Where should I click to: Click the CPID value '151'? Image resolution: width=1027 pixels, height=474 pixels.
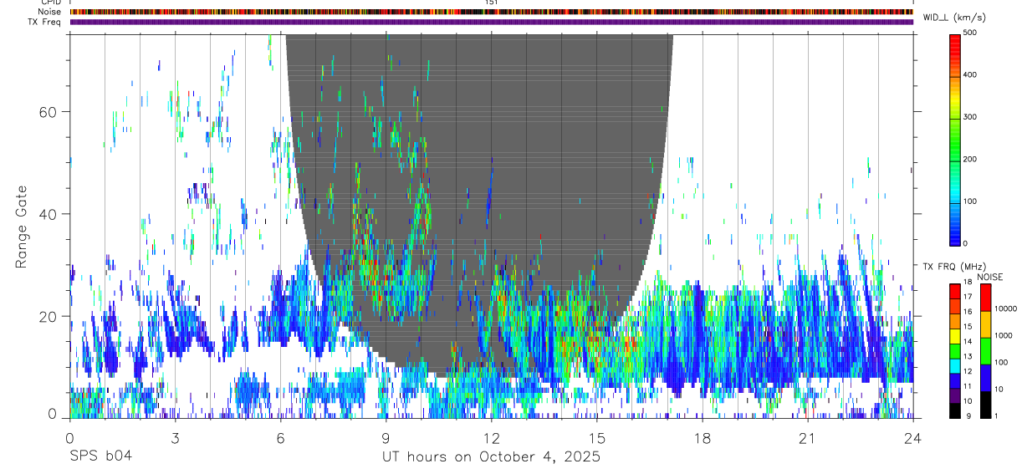[492, 3]
